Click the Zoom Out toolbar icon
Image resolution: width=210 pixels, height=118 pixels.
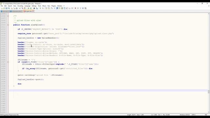click(43, 8)
